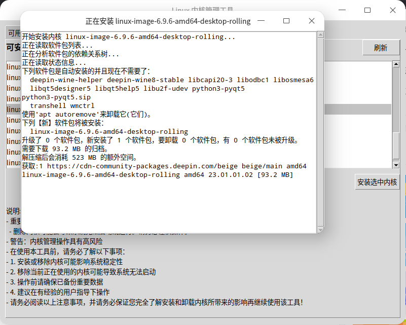Click the line 下列【新】软件包将被安装

63,123
